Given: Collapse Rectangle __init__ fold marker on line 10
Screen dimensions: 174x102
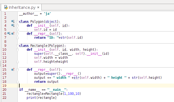Looking at the screenshot, I should tap(17, 50).
